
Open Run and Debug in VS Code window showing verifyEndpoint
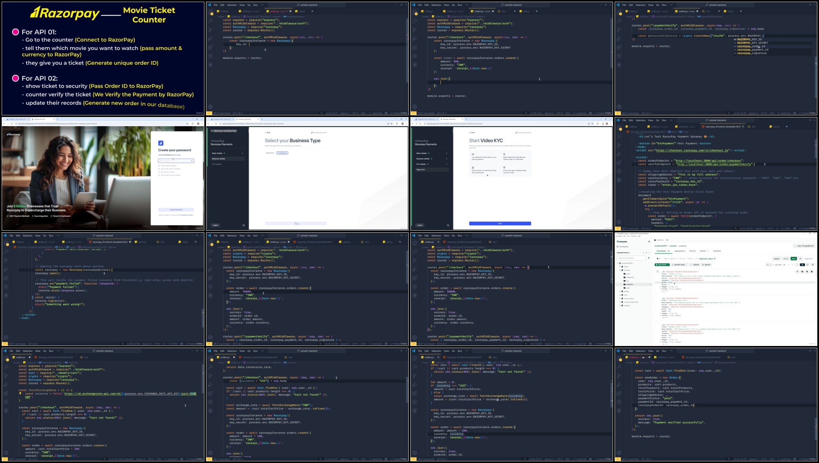(x=619, y=154)
